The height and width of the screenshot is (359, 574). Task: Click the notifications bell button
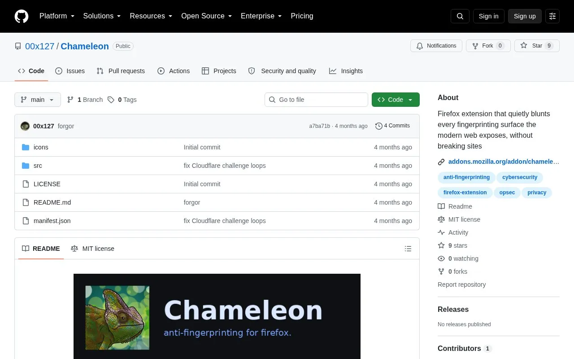(436, 46)
